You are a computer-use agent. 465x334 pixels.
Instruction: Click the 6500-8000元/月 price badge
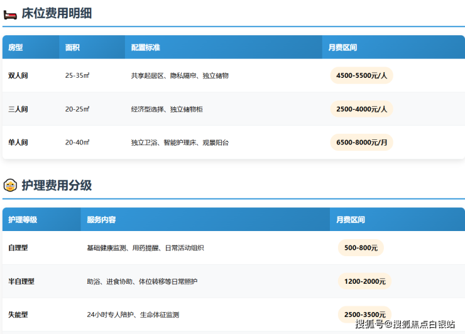(x=361, y=143)
